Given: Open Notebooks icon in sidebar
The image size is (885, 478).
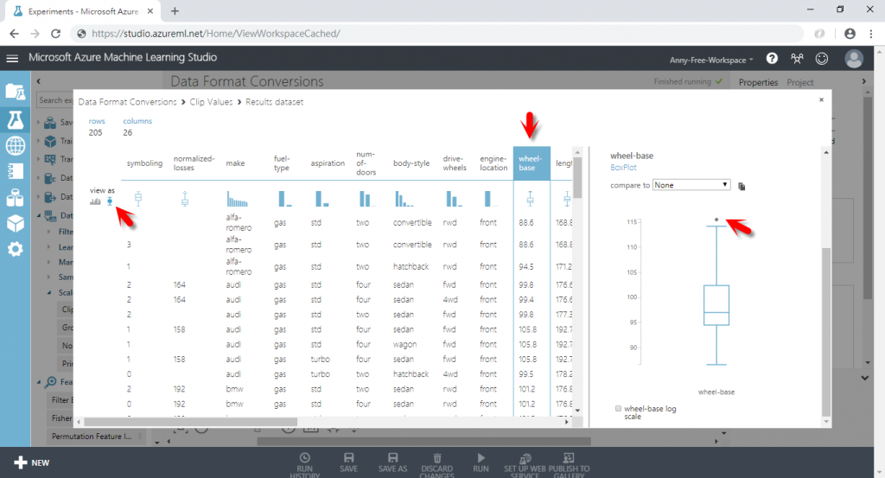Looking at the screenshot, I should 16,171.
